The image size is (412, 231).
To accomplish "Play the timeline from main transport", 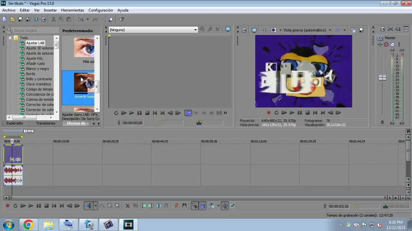I will [x=31, y=206].
